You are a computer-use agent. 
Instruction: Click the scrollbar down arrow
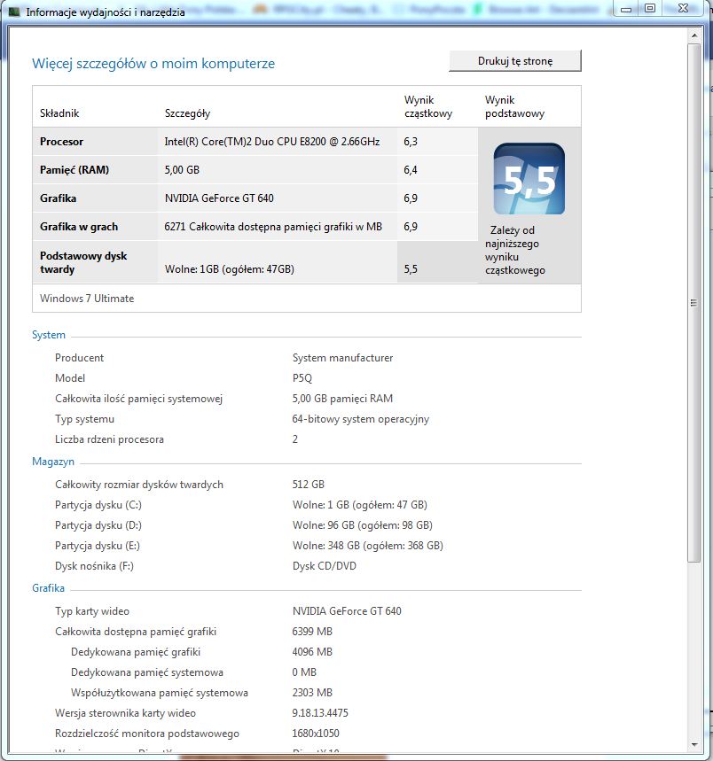point(694,744)
